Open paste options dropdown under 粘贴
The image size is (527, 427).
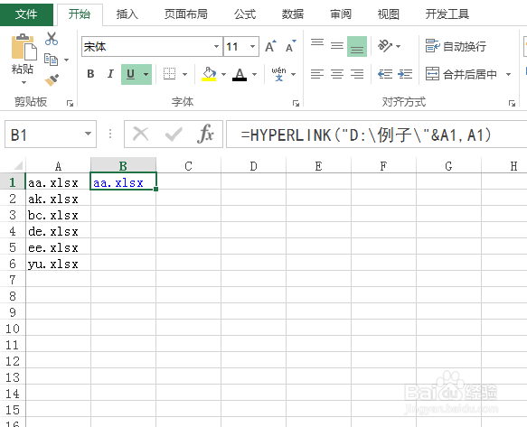[x=24, y=82]
